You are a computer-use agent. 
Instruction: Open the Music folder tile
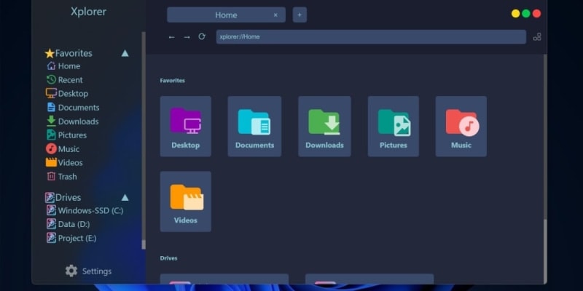click(461, 127)
